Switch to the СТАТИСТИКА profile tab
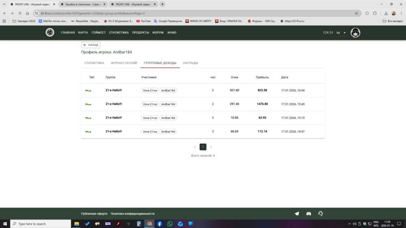 click(x=94, y=63)
